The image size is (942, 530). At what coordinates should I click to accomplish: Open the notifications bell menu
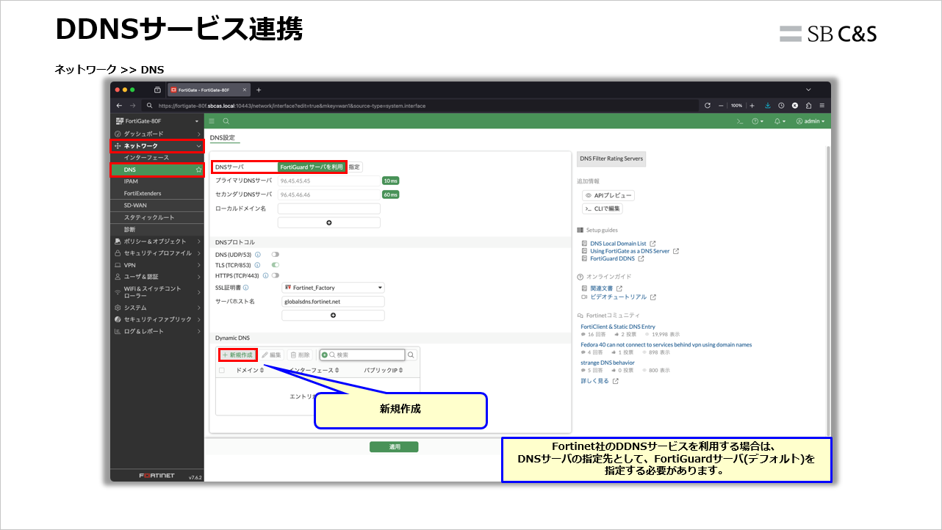[x=780, y=121]
